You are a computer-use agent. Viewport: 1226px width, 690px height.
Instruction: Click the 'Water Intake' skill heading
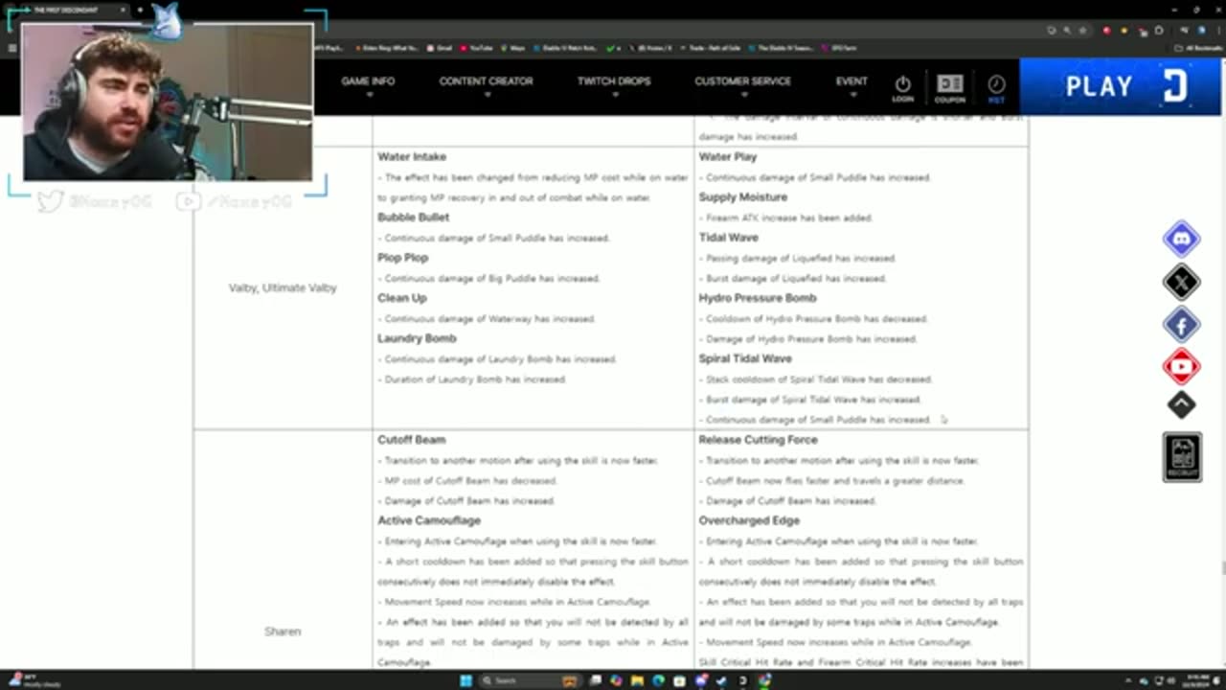point(412,156)
